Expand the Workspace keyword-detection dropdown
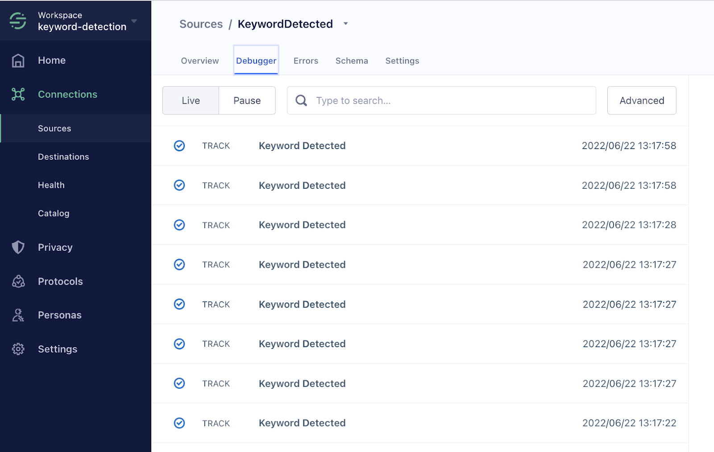The image size is (714, 452). (134, 21)
